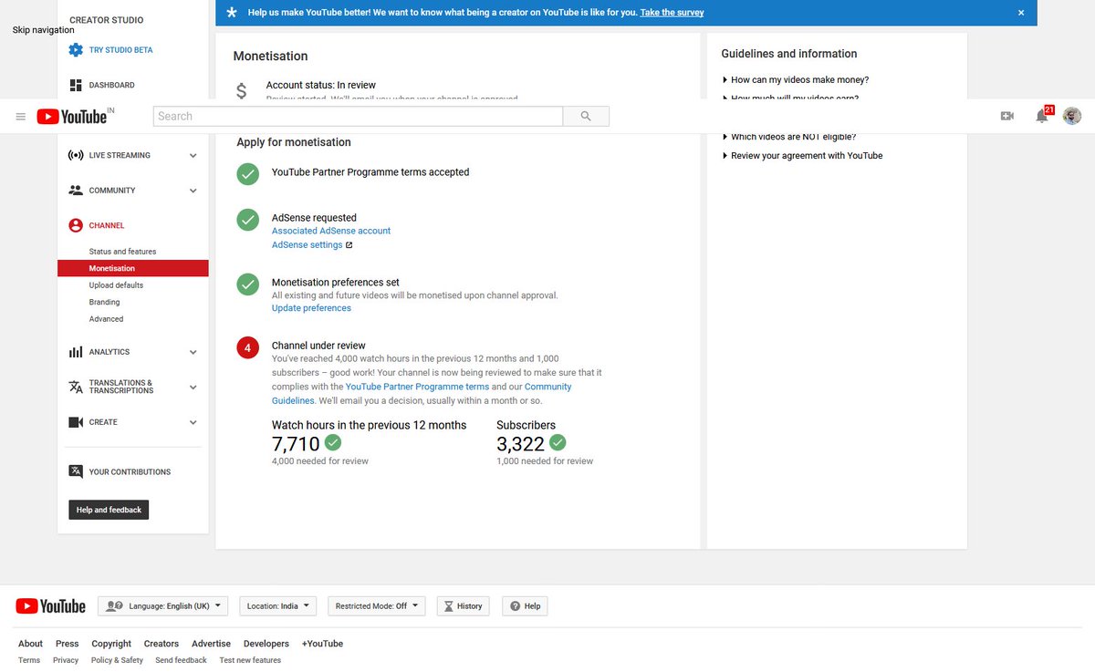This screenshot has height=672, width=1095.
Task: Click the Channel person icon
Action: tap(76, 225)
